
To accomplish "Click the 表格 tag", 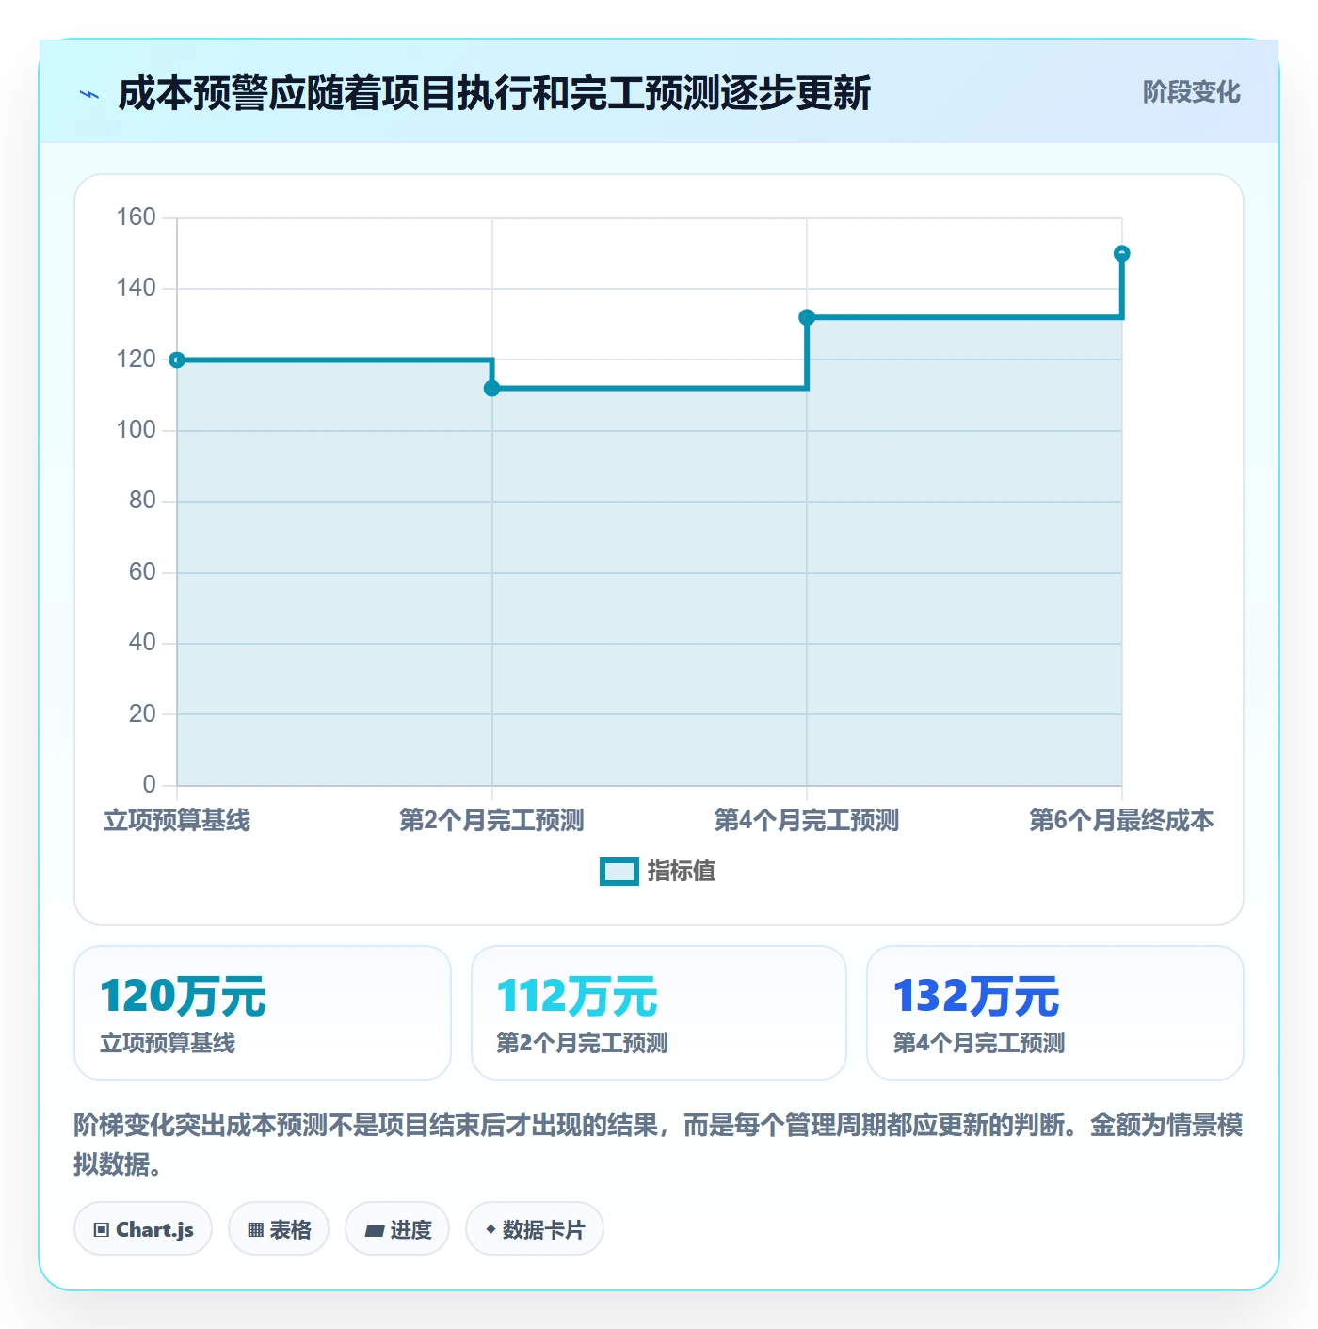I will tap(279, 1228).
